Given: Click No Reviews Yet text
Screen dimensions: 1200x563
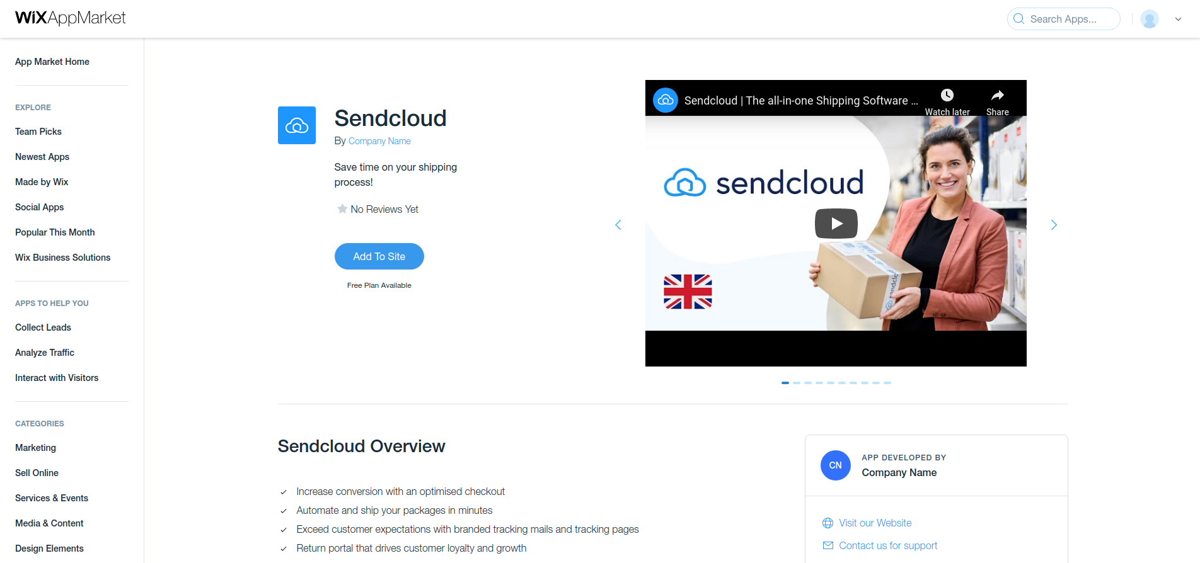Looking at the screenshot, I should 384,209.
